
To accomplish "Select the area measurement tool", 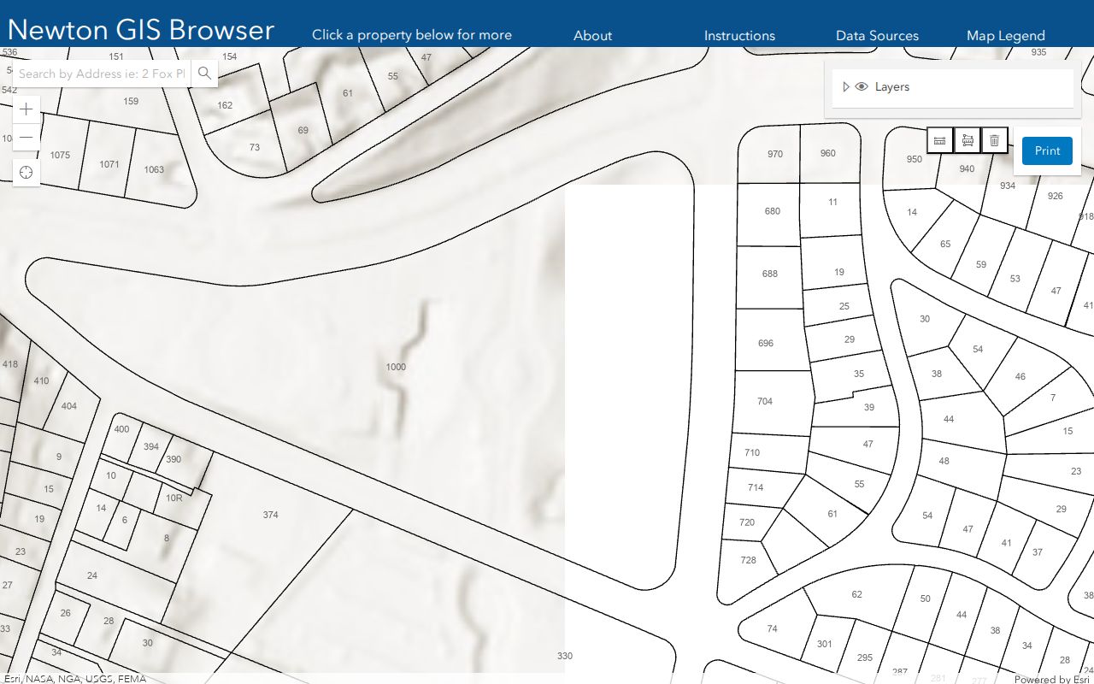I will coord(968,140).
